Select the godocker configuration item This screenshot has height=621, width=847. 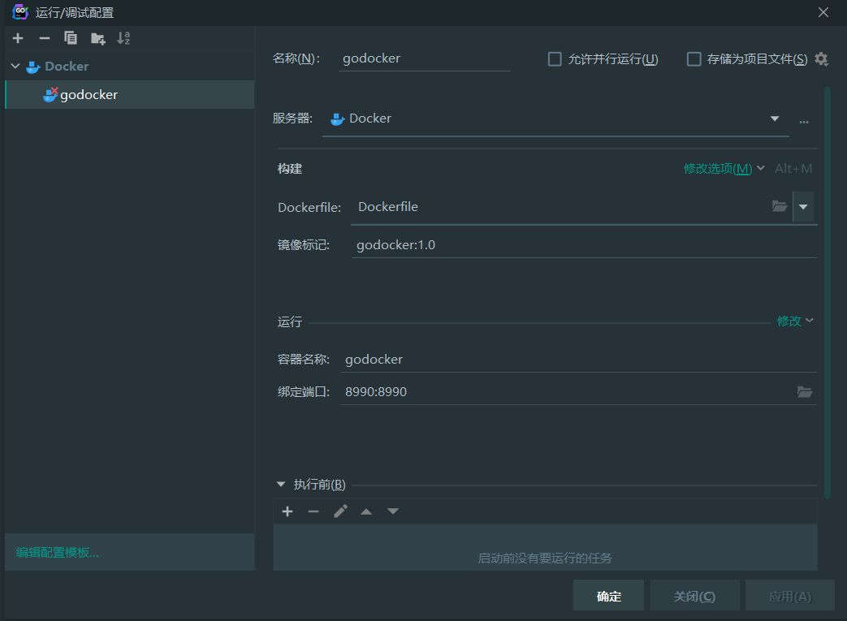coord(130,94)
